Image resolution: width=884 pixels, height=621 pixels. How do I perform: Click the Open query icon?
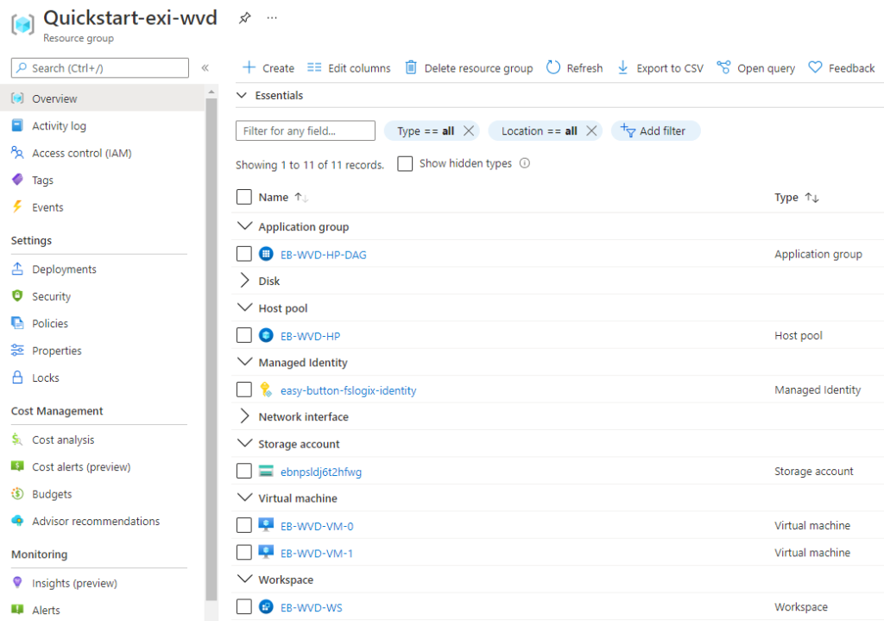pyautogui.click(x=723, y=67)
